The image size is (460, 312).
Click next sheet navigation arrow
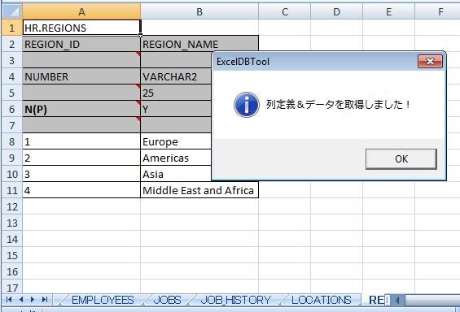33,300
